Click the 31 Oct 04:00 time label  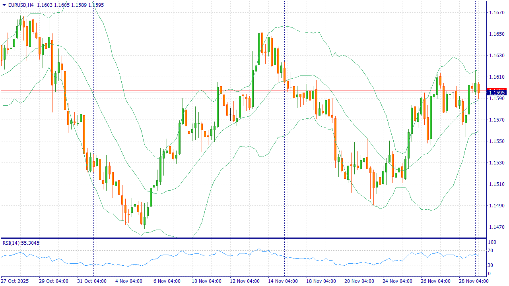pyautogui.click(x=92, y=281)
